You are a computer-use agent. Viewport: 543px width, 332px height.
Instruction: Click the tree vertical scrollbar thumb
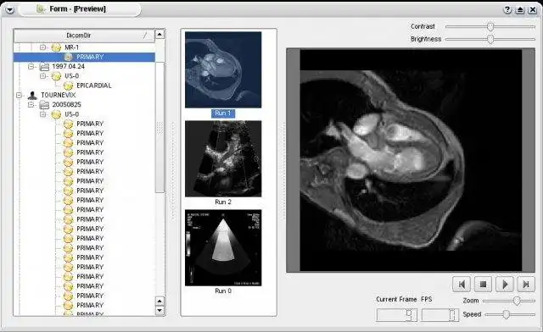[x=160, y=127]
